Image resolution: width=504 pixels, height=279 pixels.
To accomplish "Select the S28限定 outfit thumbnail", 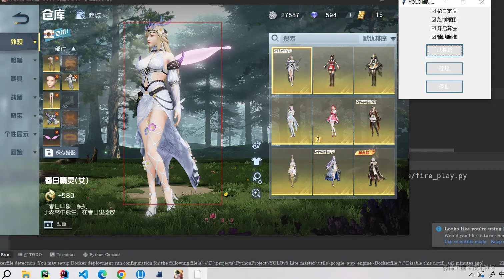I will tap(333, 172).
